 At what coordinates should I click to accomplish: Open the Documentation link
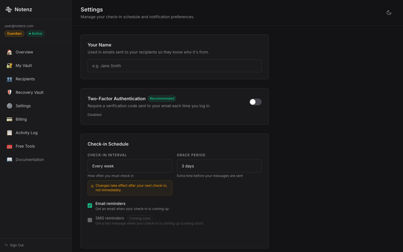[x=36, y=160]
